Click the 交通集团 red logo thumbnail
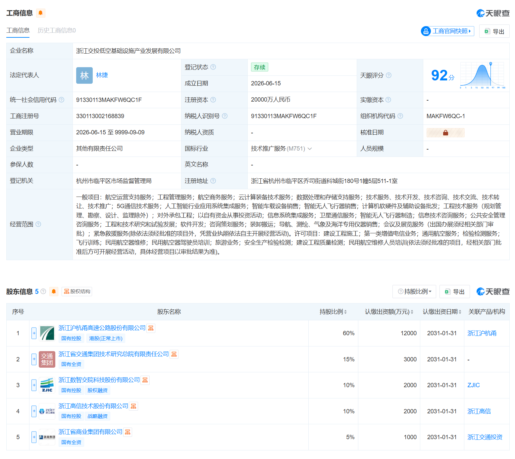 pyautogui.click(x=47, y=359)
